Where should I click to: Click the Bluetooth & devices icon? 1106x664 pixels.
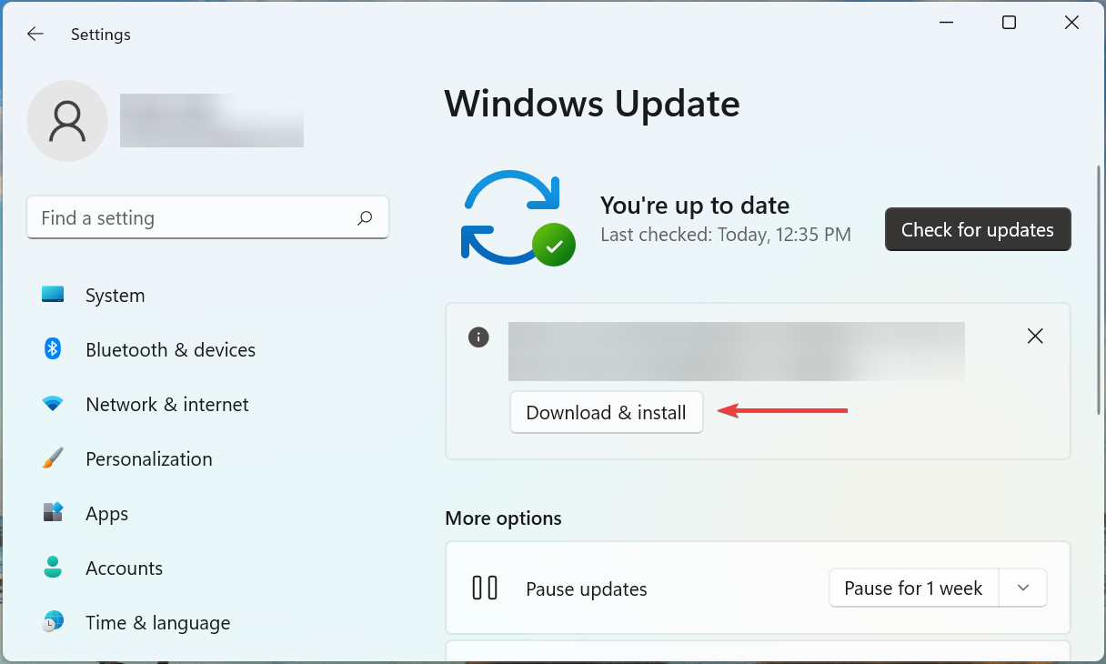[x=53, y=349]
